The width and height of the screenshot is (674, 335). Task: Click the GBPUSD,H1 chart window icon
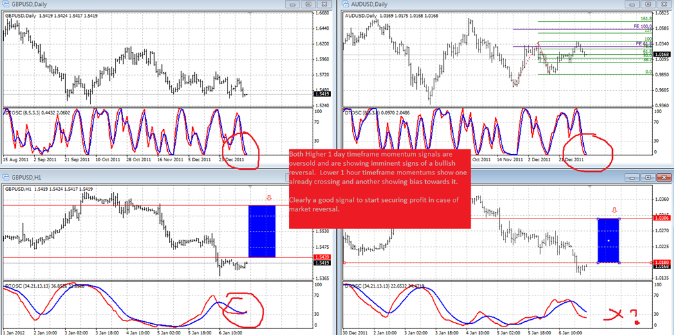(x=7, y=177)
